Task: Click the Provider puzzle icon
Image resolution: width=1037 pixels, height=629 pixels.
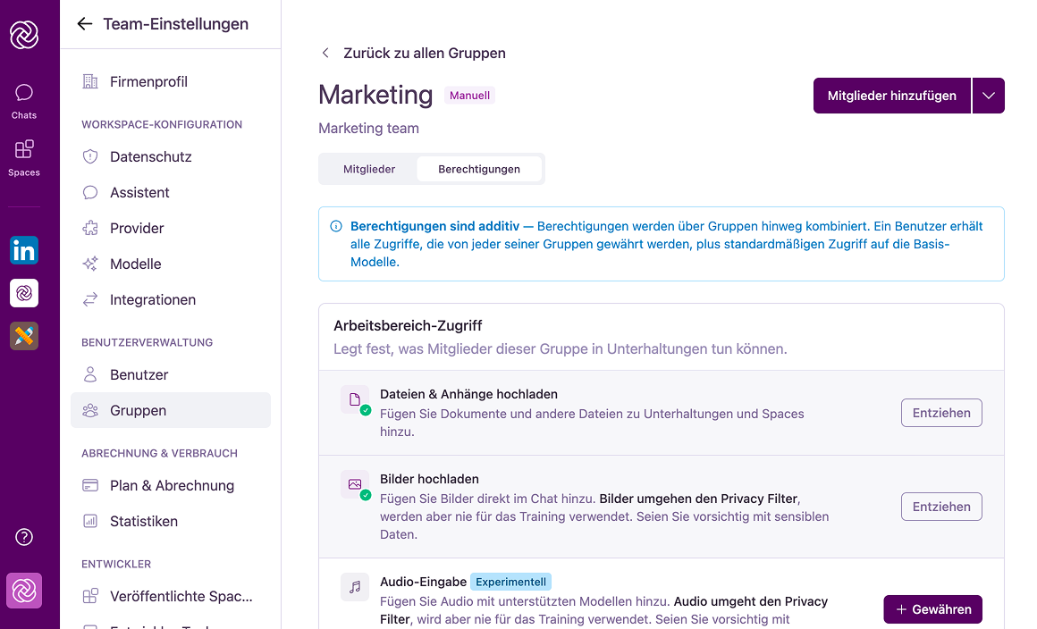Action: (x=90, y=228)
